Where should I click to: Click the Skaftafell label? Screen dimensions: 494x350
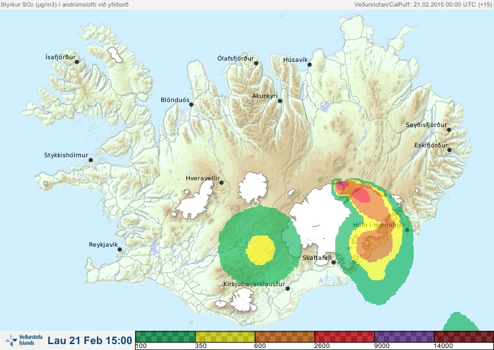tap(317, 258)
